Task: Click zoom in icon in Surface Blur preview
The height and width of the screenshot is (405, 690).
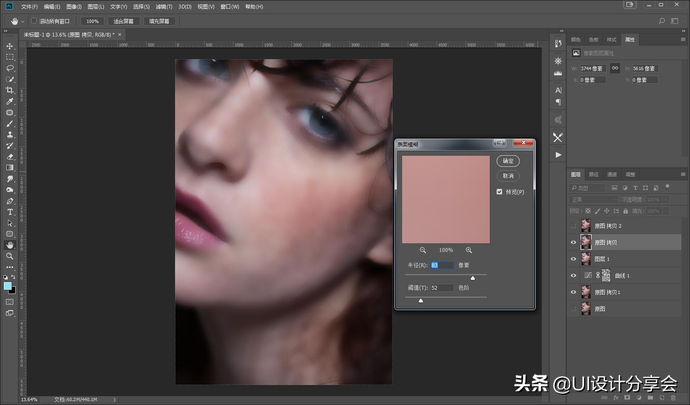Action: tap(469, 250)
